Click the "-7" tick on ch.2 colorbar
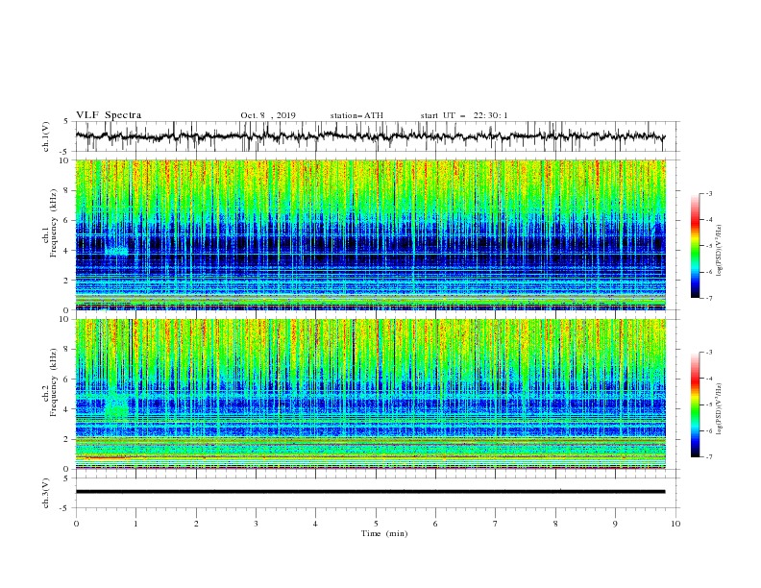The width and height of the screenshot is (761, 588). (x=709, y=457)
